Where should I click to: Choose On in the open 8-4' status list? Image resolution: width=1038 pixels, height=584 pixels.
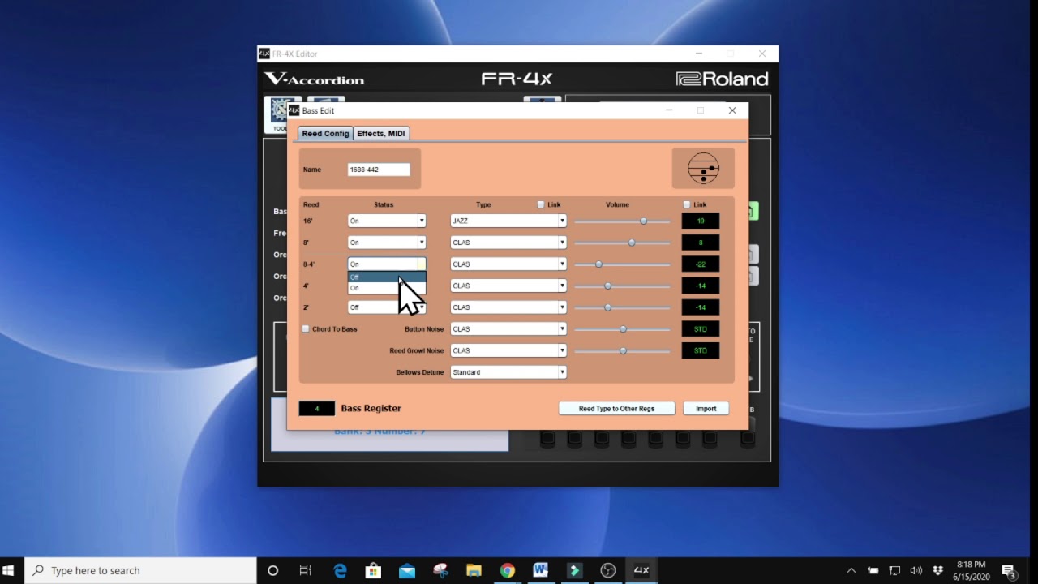[387, 288]
